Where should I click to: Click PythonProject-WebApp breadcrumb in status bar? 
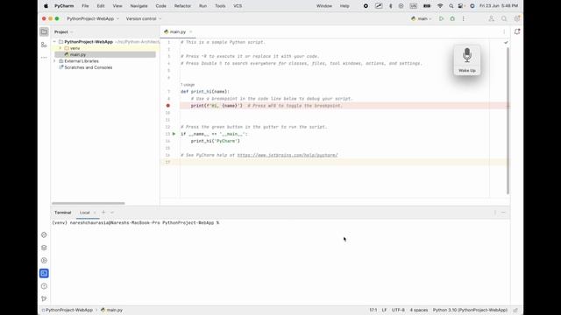[67, 310]
